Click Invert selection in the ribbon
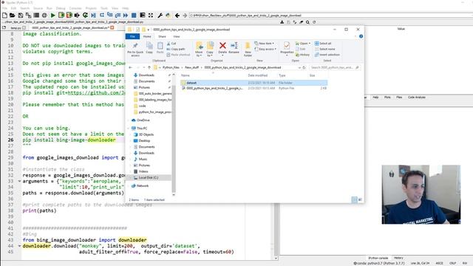Image resolution: width=473 pixels, height=266 pixels. click(327, 55)
